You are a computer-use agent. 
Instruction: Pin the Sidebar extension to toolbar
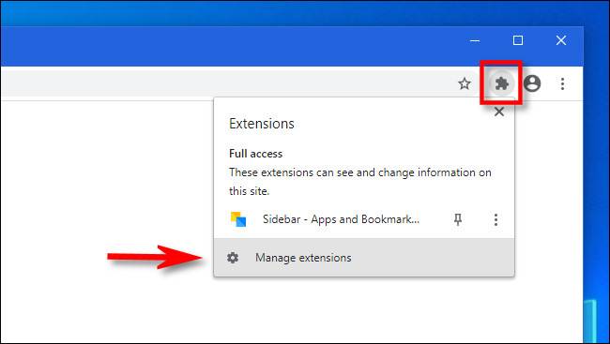point(458,219)
